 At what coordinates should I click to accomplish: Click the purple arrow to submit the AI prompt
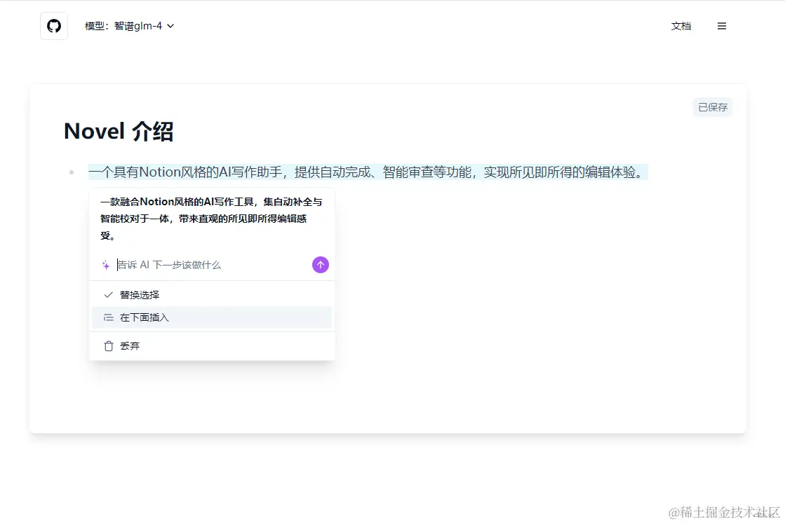320,265
